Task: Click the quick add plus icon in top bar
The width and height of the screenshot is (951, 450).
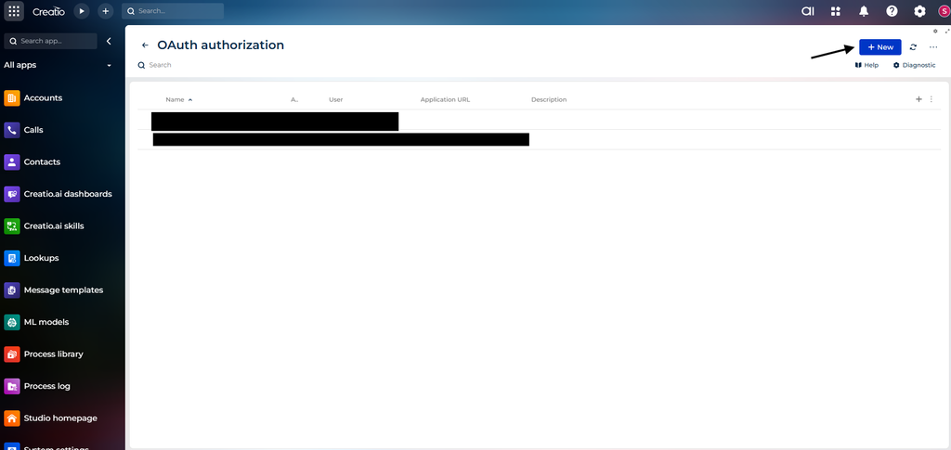Action: pos(106,11)
